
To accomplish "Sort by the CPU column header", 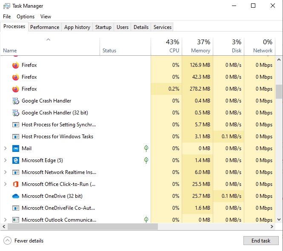I will point(166,46).
